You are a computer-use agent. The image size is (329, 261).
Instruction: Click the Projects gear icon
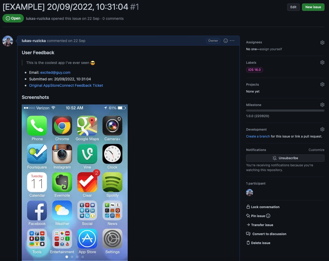pos(322,84)
